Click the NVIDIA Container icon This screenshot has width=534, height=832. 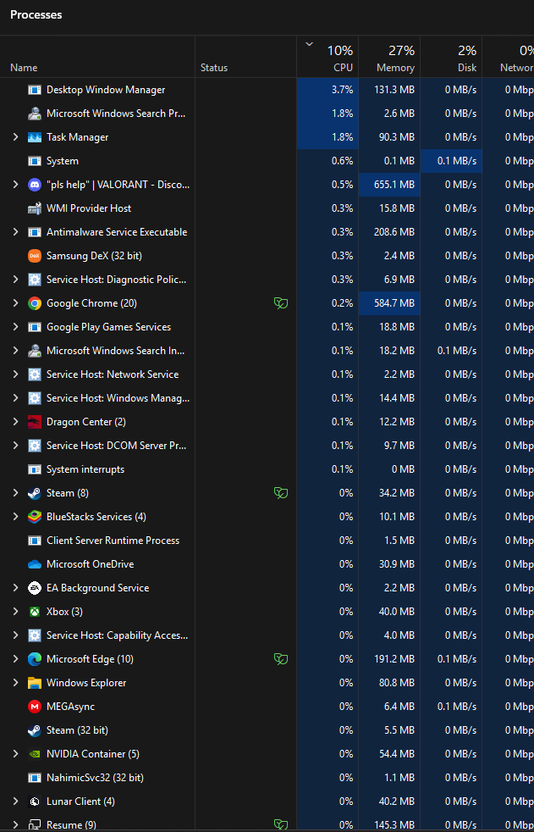(x=35, y=754)
